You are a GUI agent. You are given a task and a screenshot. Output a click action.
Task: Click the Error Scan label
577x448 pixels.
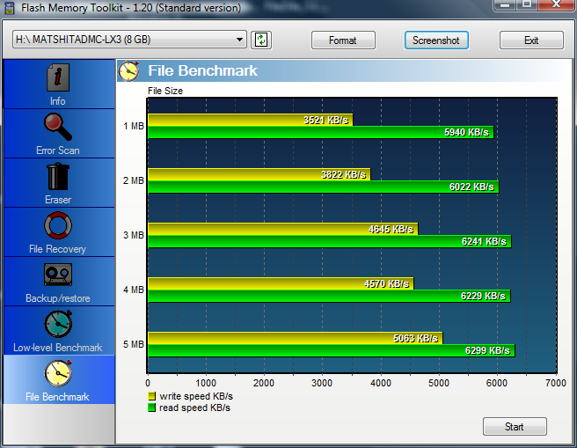point(58,151)
